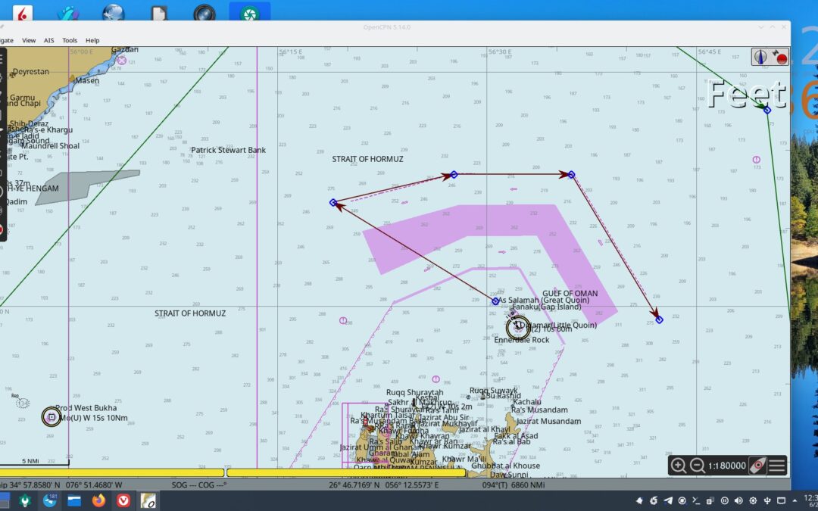Open the AIS menu

(x=49, y=40)
